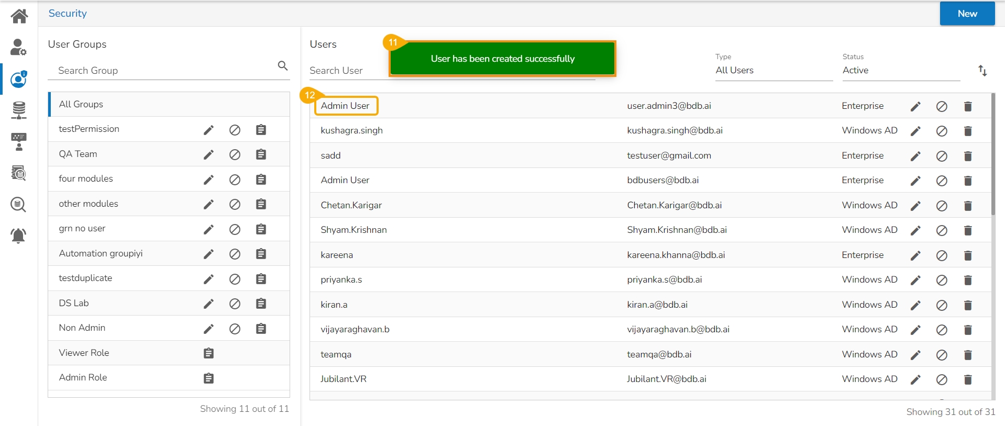
Task: Click the New button
Action: point(967,14)
